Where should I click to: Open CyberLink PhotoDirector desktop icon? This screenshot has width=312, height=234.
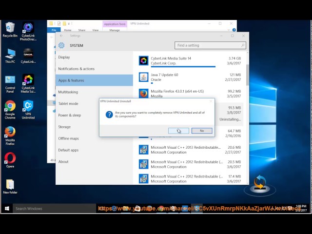click(28, 28)
